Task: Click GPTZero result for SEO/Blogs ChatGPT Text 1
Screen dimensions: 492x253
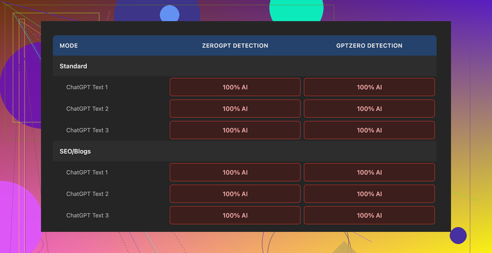Action: (x=369, y=172)
